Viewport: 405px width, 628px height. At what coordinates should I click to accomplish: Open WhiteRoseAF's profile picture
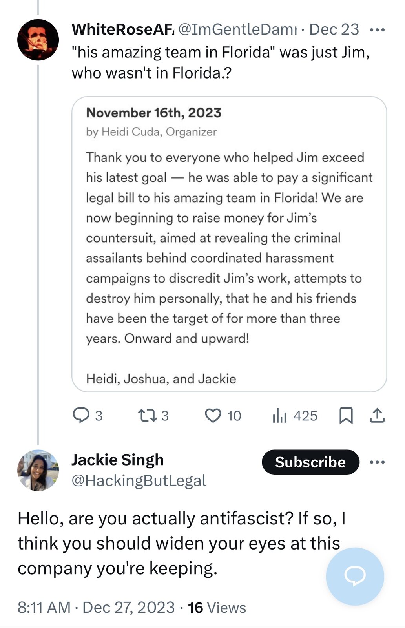pos(38,40)
